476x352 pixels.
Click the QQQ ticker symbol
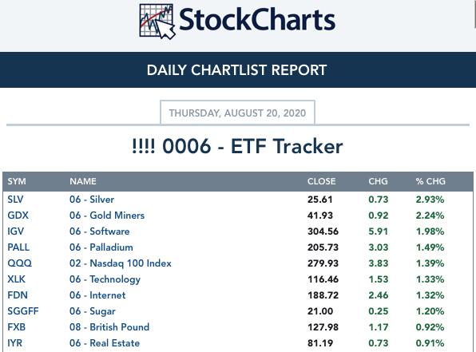click(x=19, y=263)
